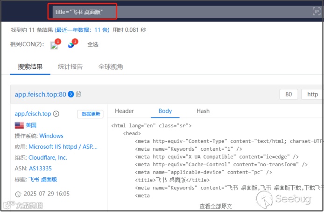Click the html lang="en" class="sr" line
The image size is (324, 212).
coord(151,125)
